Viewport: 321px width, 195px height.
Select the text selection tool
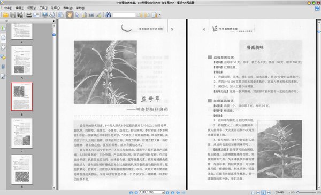click(84, 15)
